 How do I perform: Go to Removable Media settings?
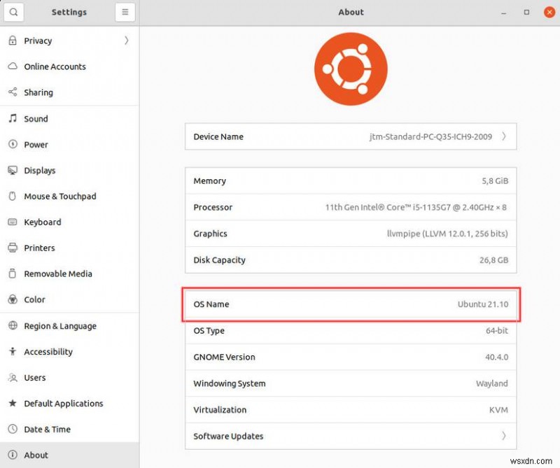(69, 274)
